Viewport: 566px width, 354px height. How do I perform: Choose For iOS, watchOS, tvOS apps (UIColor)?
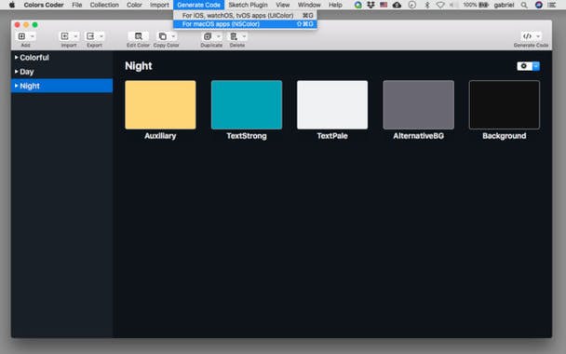245,15
